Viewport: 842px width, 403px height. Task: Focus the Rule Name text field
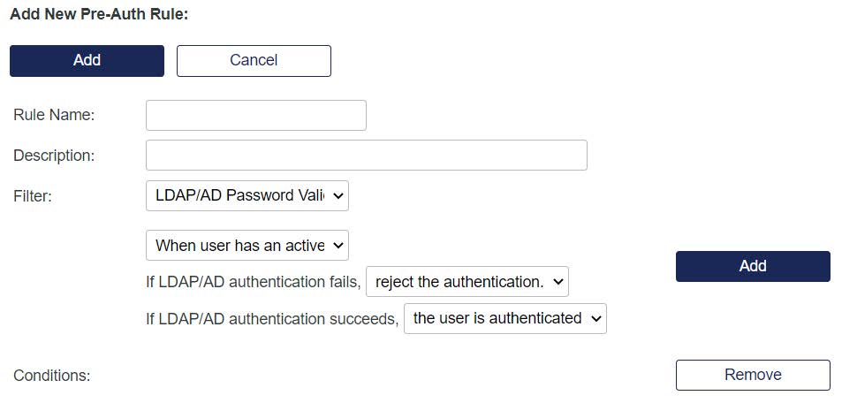[x=255, y=116]
